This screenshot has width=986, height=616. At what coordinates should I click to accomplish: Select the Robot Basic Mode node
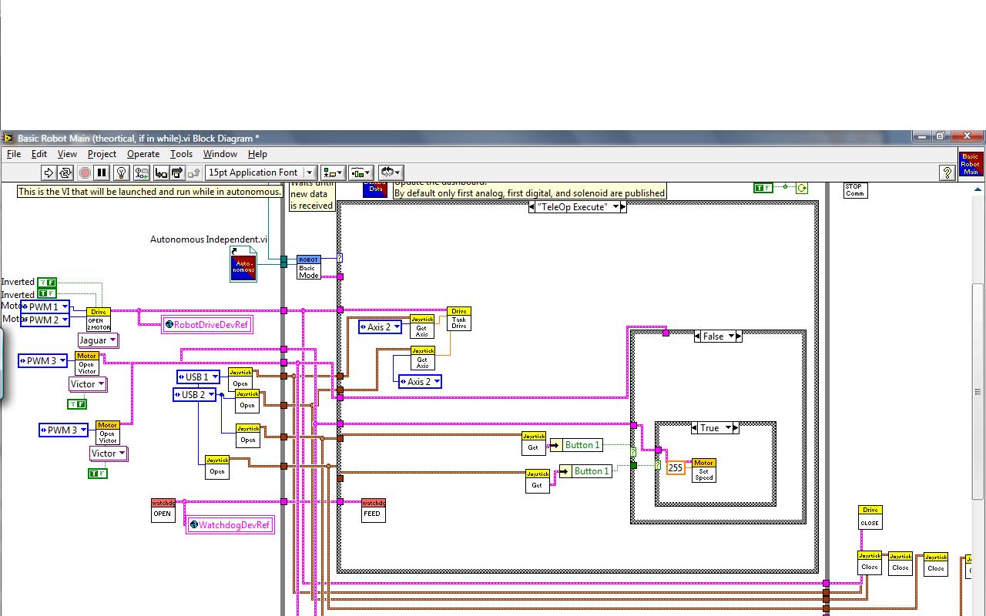[x=308, y=267]
